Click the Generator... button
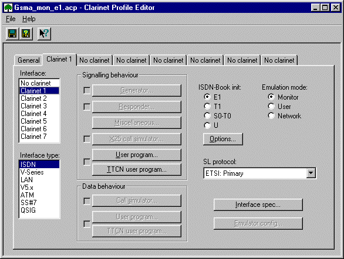 137,90
